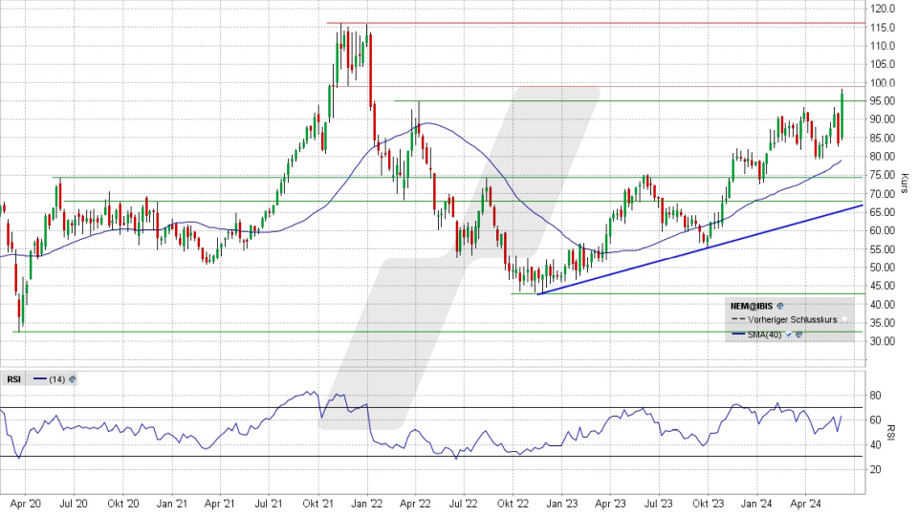Toggle the Vorheriger Schlusskurs checkbox
This screenshot has width=918, height=516.
844,319
